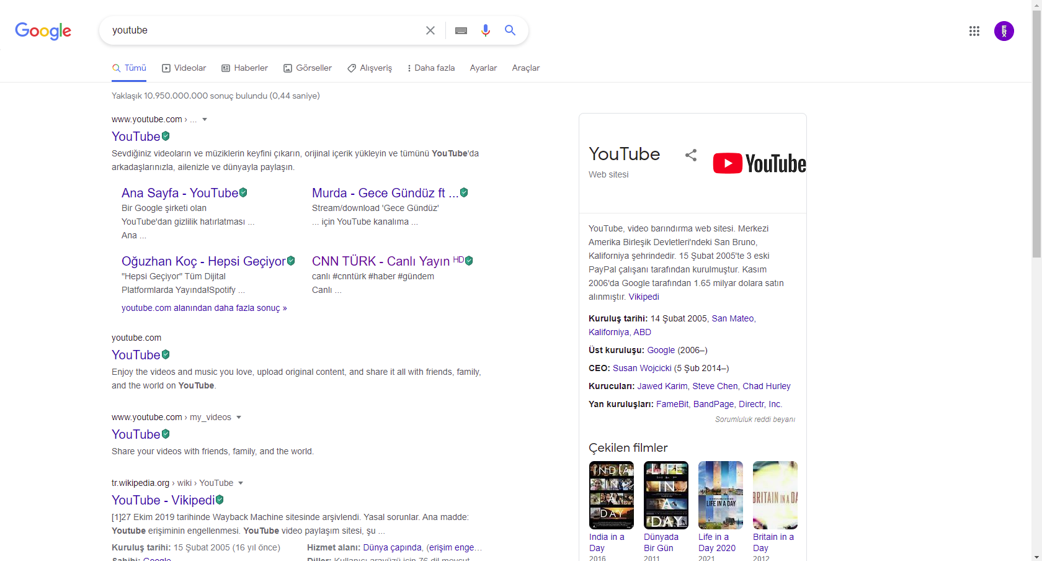Click the shield icon beside CNN TÜRK result

[x=469, y=261]
